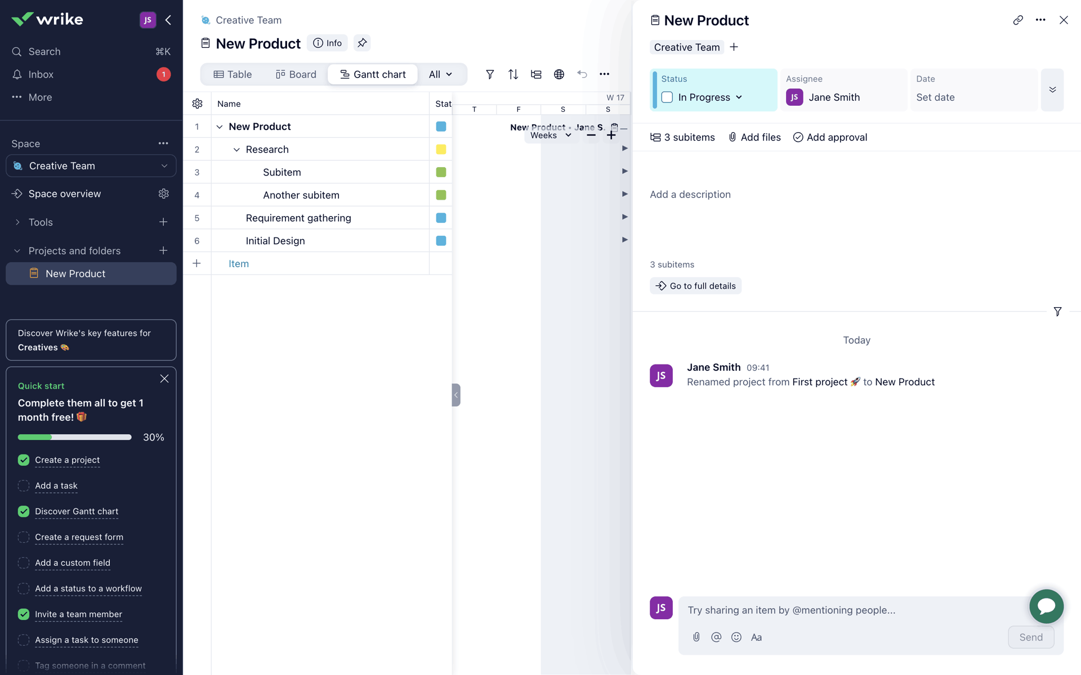Viewport: 1081px width, 675px height.
Task: Add another location tag next to Creative Team
Action: click(x=734, y=47)
